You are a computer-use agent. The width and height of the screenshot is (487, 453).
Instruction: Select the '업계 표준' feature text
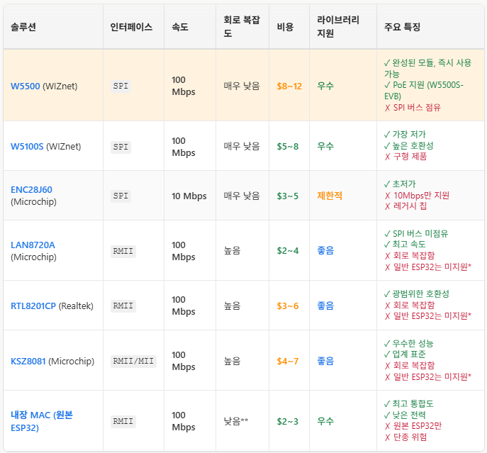coord(409,354)
